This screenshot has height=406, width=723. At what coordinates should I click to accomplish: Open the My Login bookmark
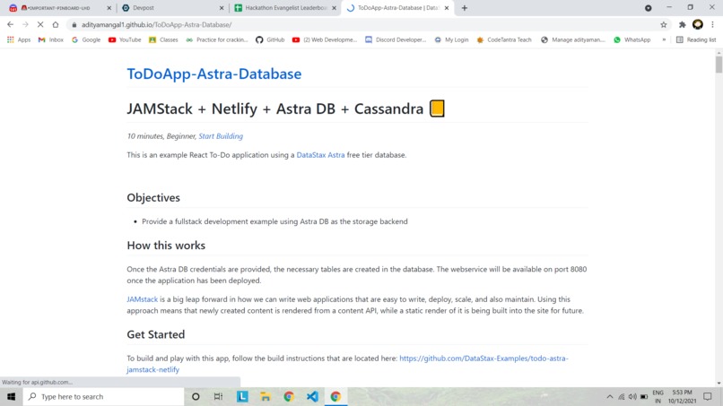451,40
